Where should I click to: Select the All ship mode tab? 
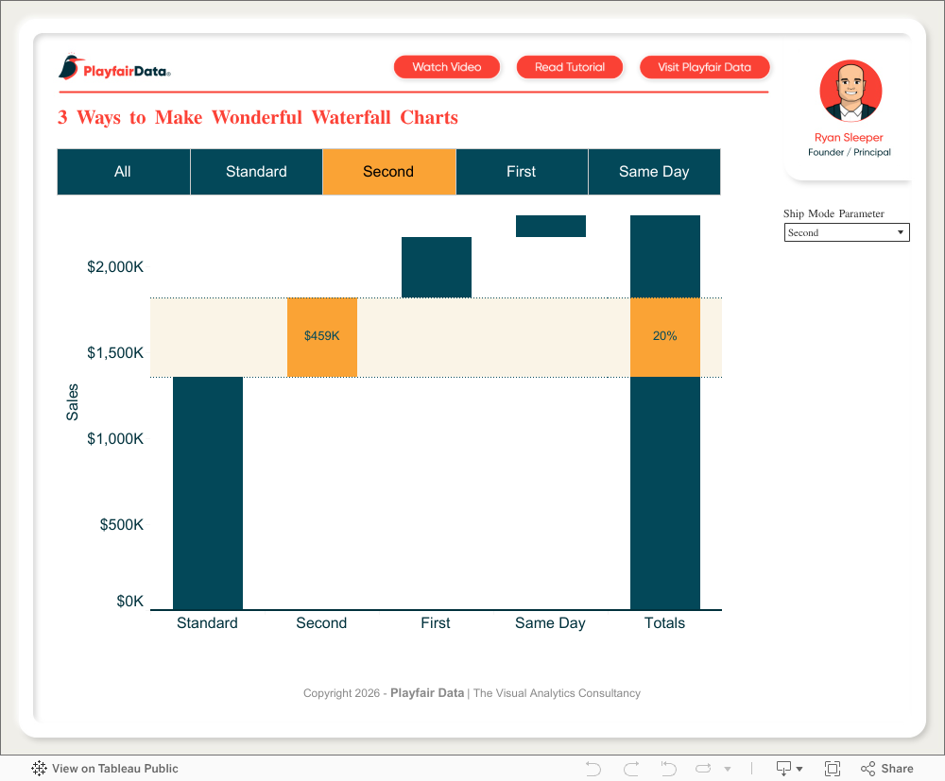click(123, 172)
